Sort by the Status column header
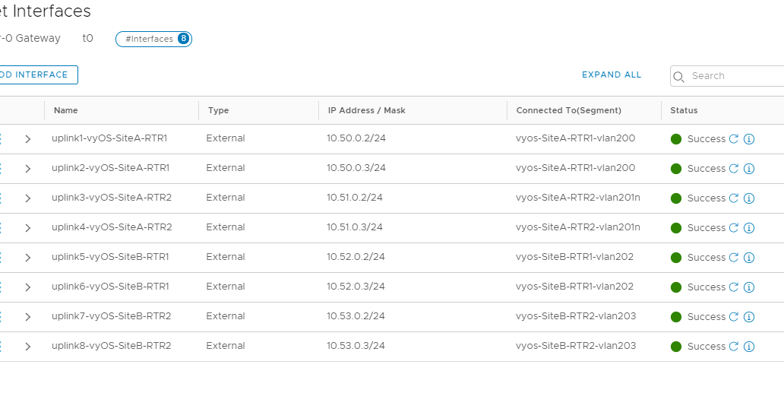The image size is (784, 412). click(684, 110)
